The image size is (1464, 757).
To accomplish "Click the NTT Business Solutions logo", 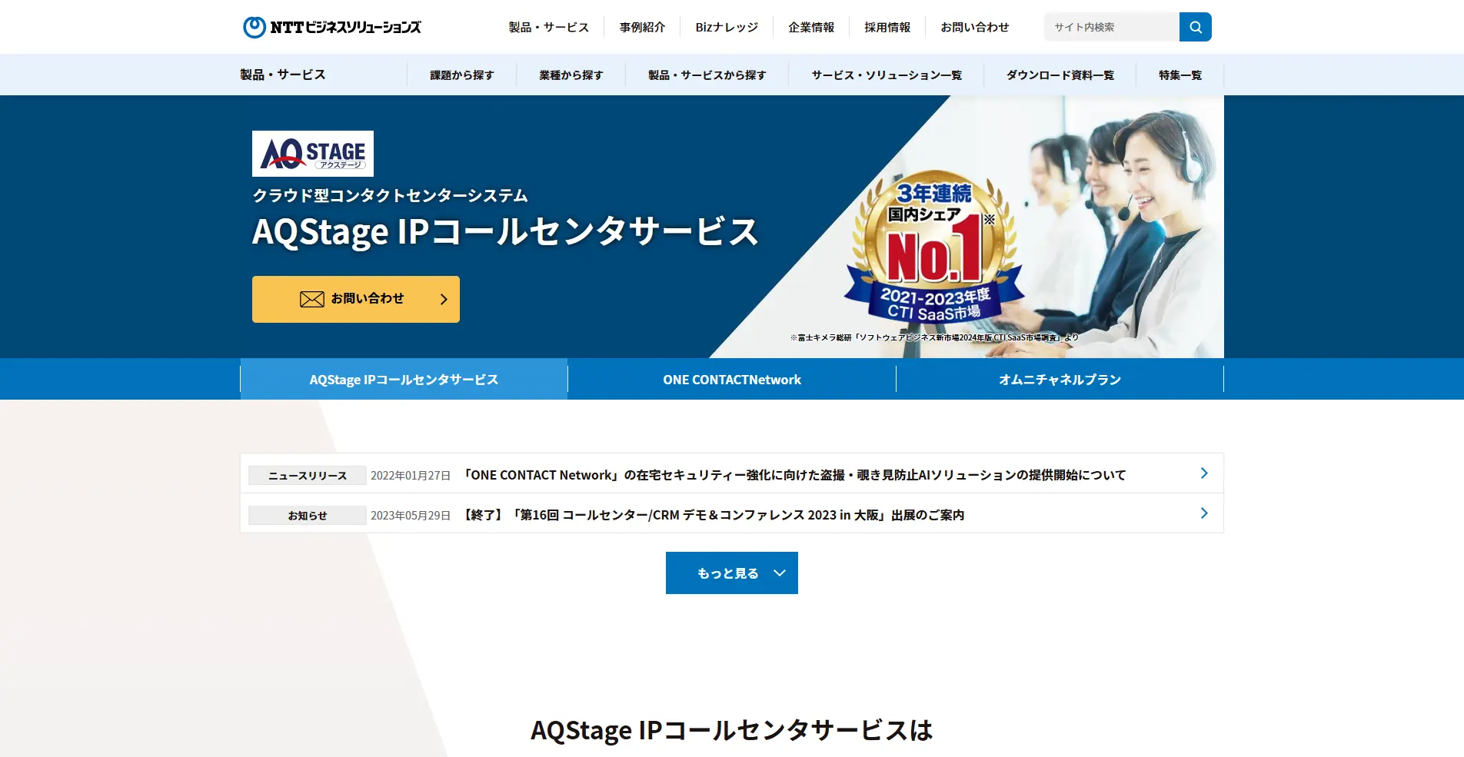I will click(331, 27).
